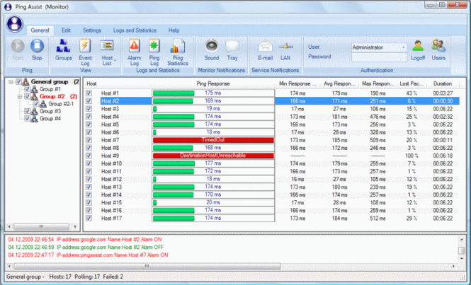Viewport: 471px width, 285px height.
Task: Toggle the Group #4 checkbox
Action: (x=27, y=119)
